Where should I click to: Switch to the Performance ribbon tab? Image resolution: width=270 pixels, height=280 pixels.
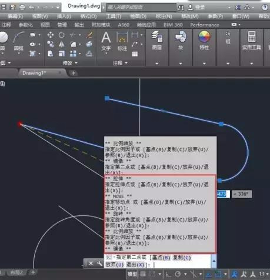pos(205,25)
